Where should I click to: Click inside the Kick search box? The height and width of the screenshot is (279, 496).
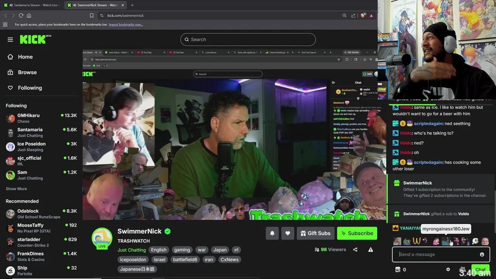[x=248, y=40]
